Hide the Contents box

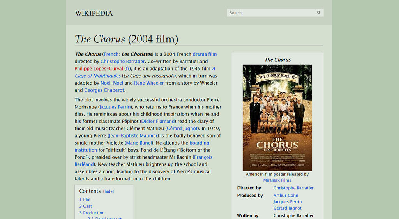click(109, 191)
